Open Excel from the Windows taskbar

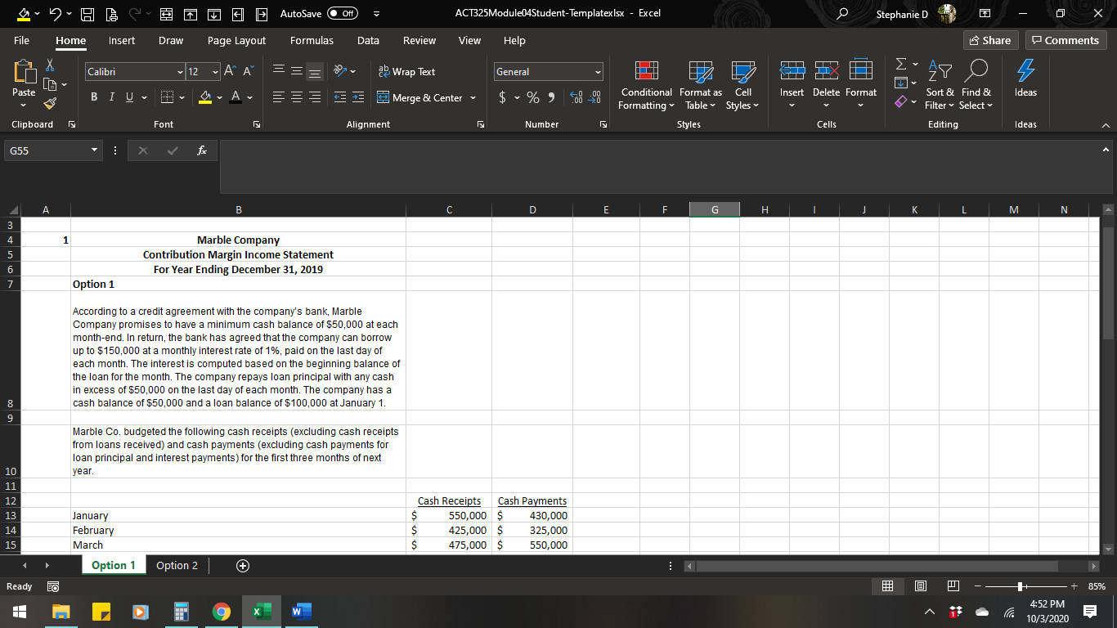[260, 612]
